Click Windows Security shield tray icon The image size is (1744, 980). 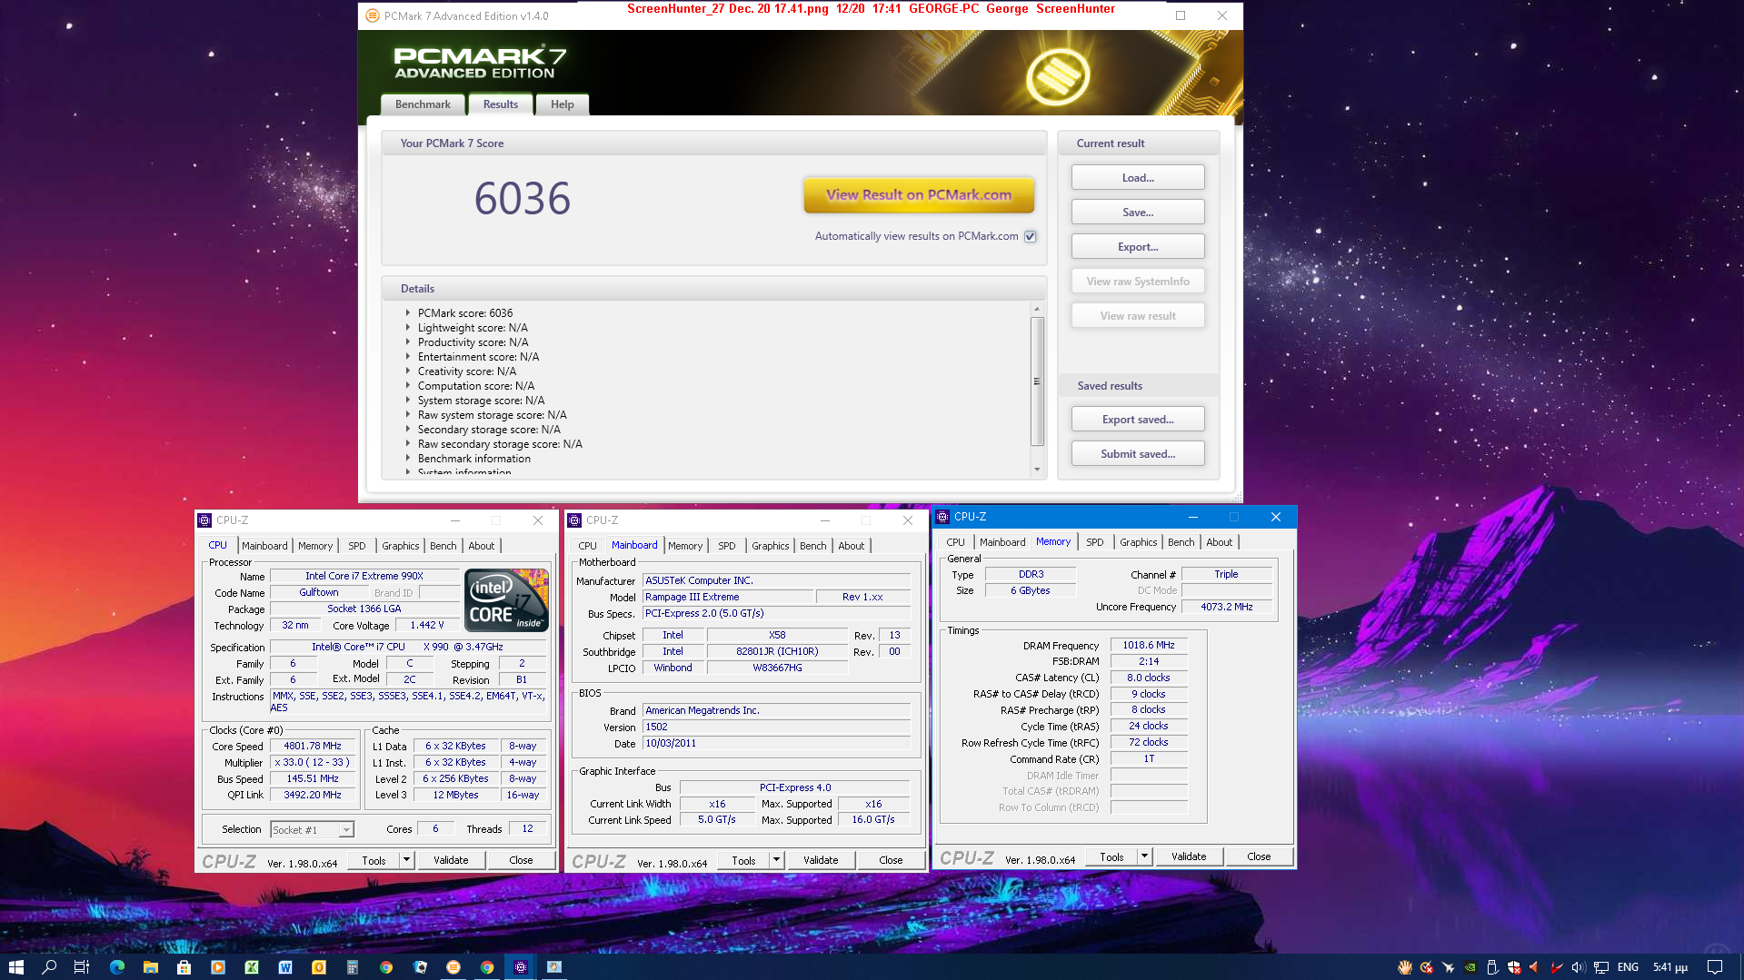pyautogui.click(x=1513, y=967)
